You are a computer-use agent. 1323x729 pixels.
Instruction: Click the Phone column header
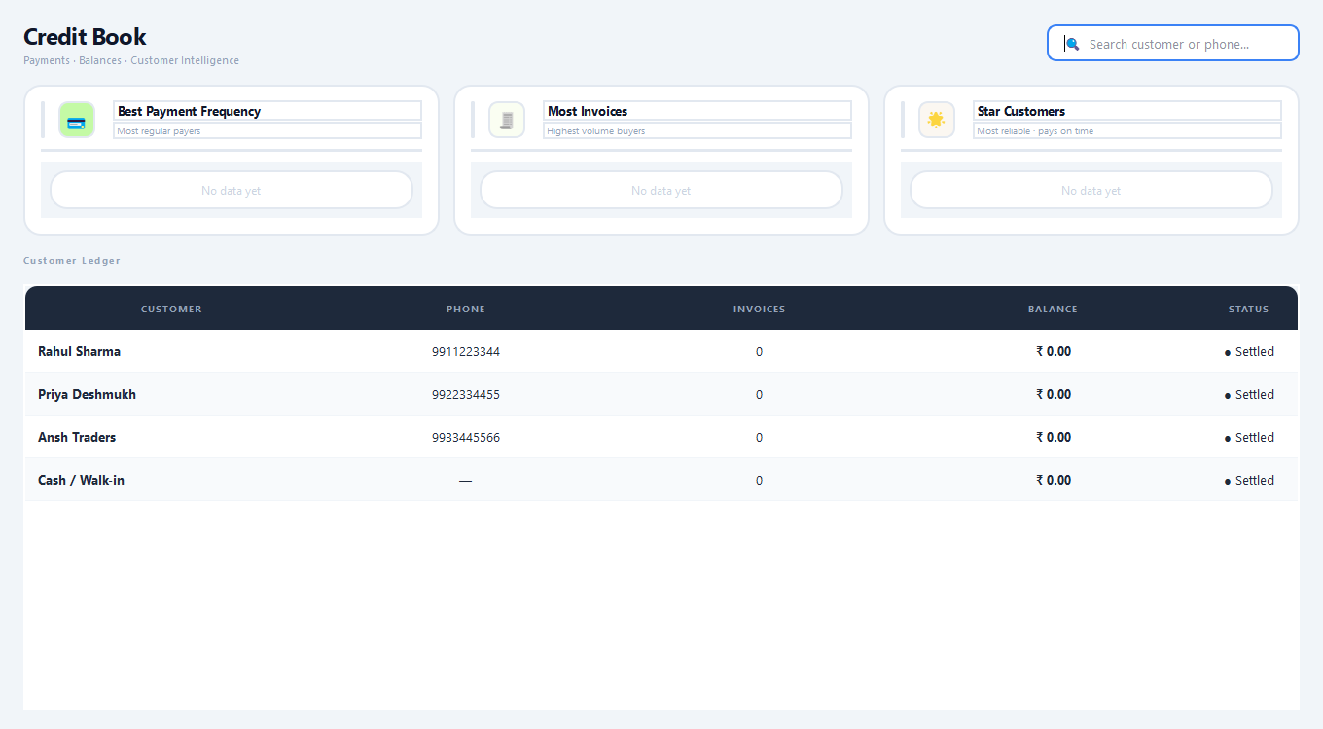pyautogui.click(x=466, y=309)
